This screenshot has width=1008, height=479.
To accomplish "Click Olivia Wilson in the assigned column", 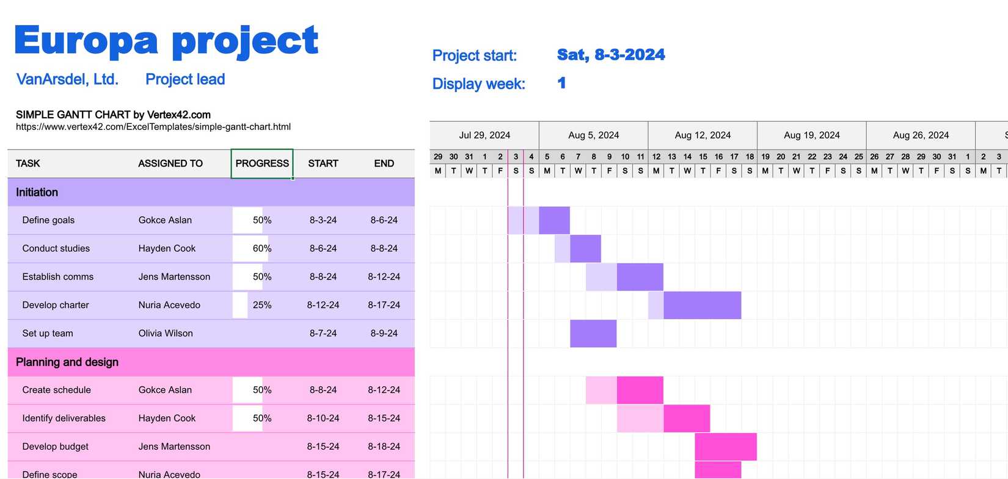I will [x=166, y=333].
